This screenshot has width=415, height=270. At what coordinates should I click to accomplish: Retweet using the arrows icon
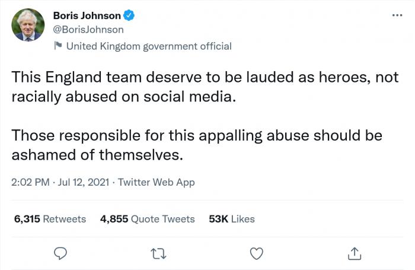pyautogui.click(x=159, y=253)
